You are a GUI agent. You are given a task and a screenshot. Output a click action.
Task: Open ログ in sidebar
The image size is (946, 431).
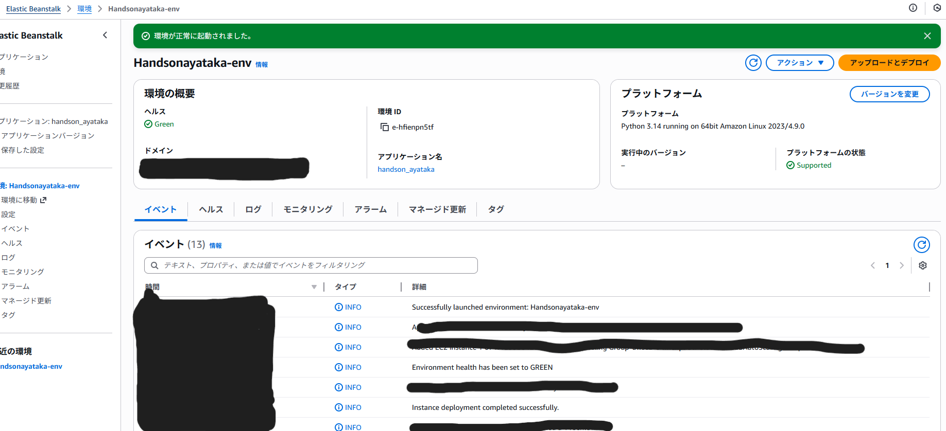click(8, 258)
